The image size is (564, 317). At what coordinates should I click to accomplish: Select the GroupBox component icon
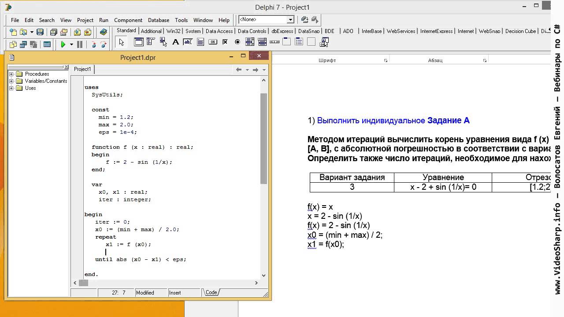287,42
